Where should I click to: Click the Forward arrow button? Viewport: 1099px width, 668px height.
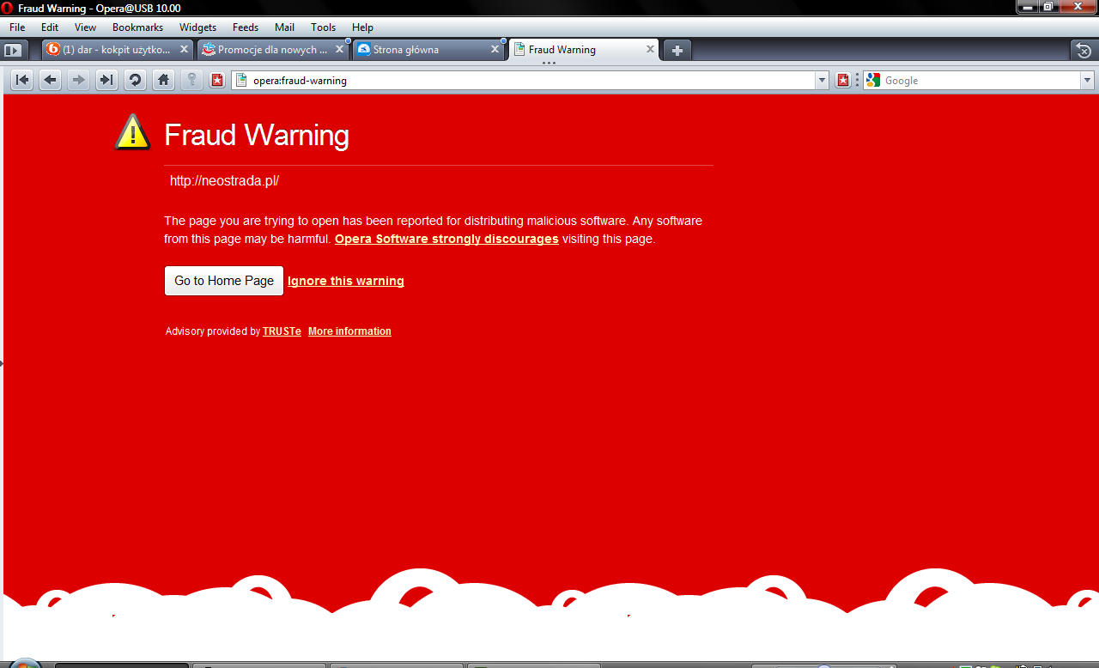(x=78, y=80)
